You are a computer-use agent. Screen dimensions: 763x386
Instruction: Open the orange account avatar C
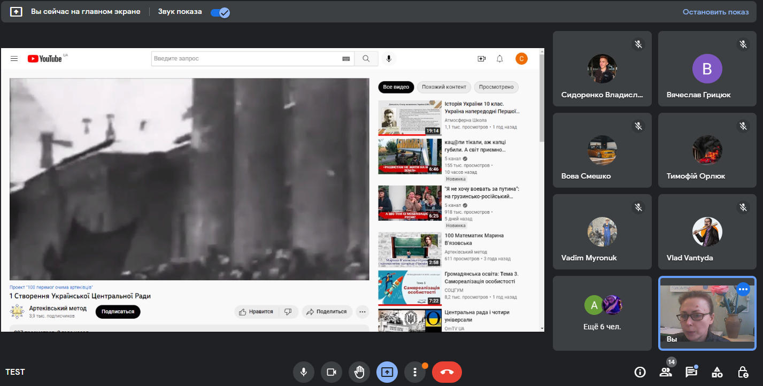tap(521, 59)
